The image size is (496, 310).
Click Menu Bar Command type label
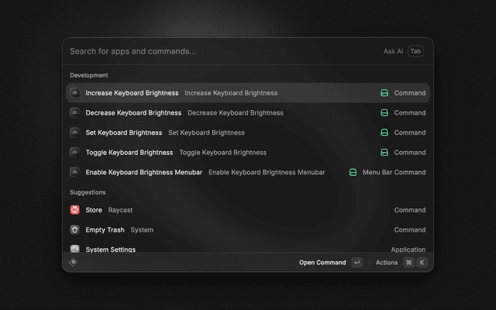click(394, 172)
